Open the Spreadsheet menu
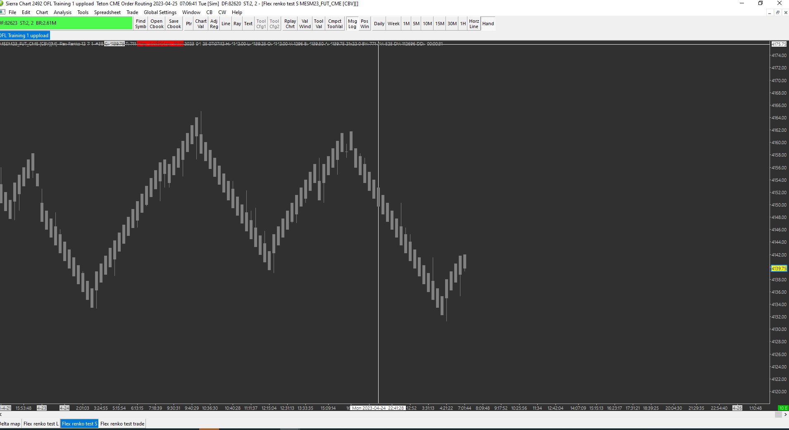This screenshot has width=789, height=430. [107, 12]
